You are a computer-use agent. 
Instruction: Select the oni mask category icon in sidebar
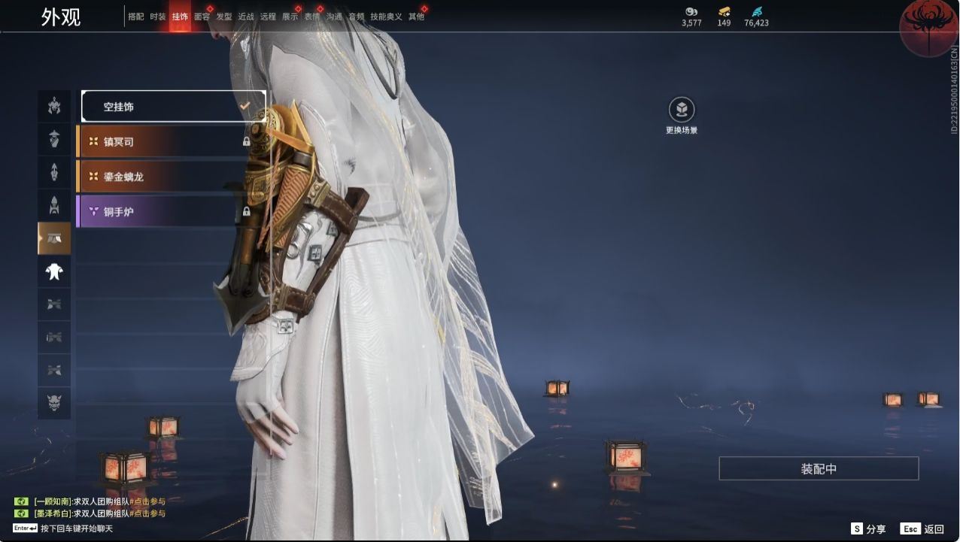pos(54,403)
